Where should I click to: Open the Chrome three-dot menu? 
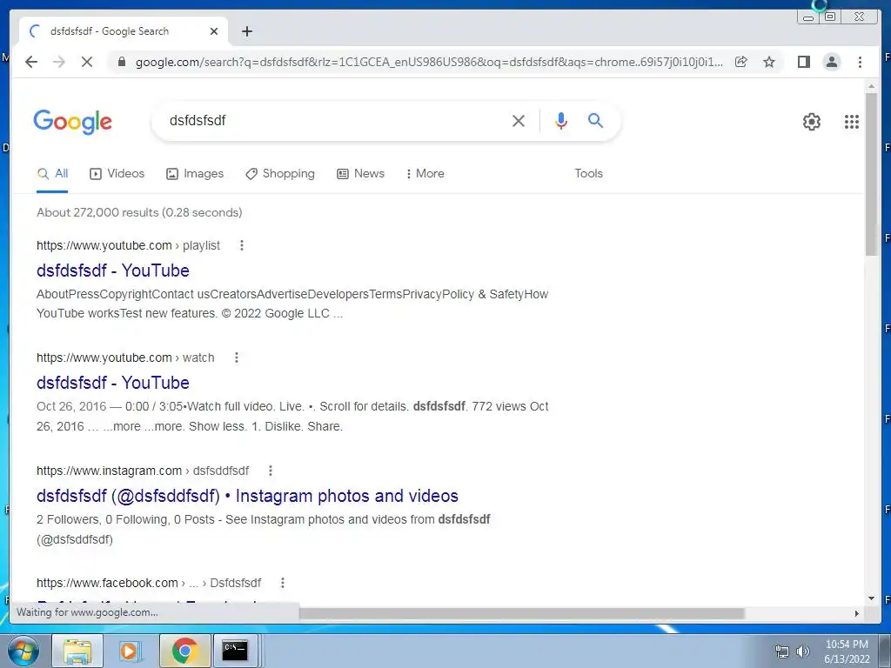coord(860,62)
